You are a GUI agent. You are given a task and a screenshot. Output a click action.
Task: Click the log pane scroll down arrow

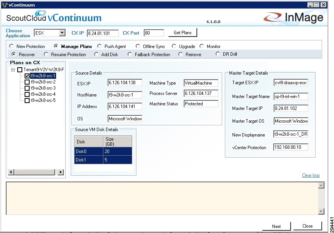coord(321,211)
